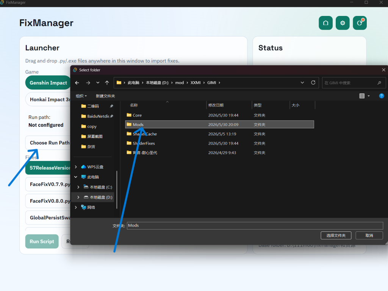This screenshot has height=291, width=388.
Task: Open the gear settings icon button
Action: [x=343, y=23]
